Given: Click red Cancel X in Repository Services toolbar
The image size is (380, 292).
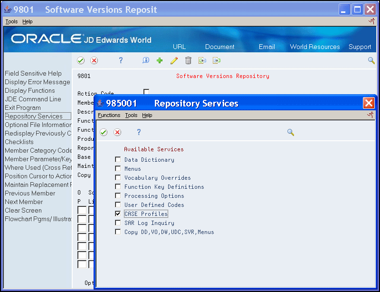Looking at the screenshot, I should (117, 132).
